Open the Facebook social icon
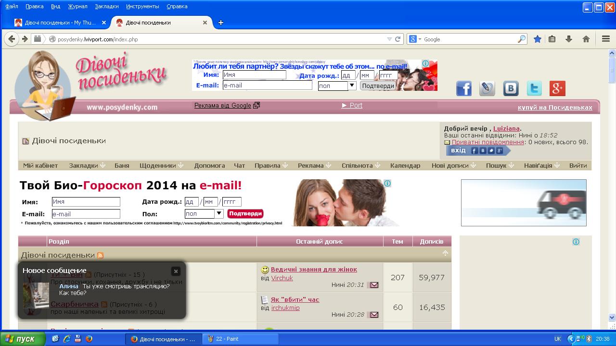 [464, 88]
